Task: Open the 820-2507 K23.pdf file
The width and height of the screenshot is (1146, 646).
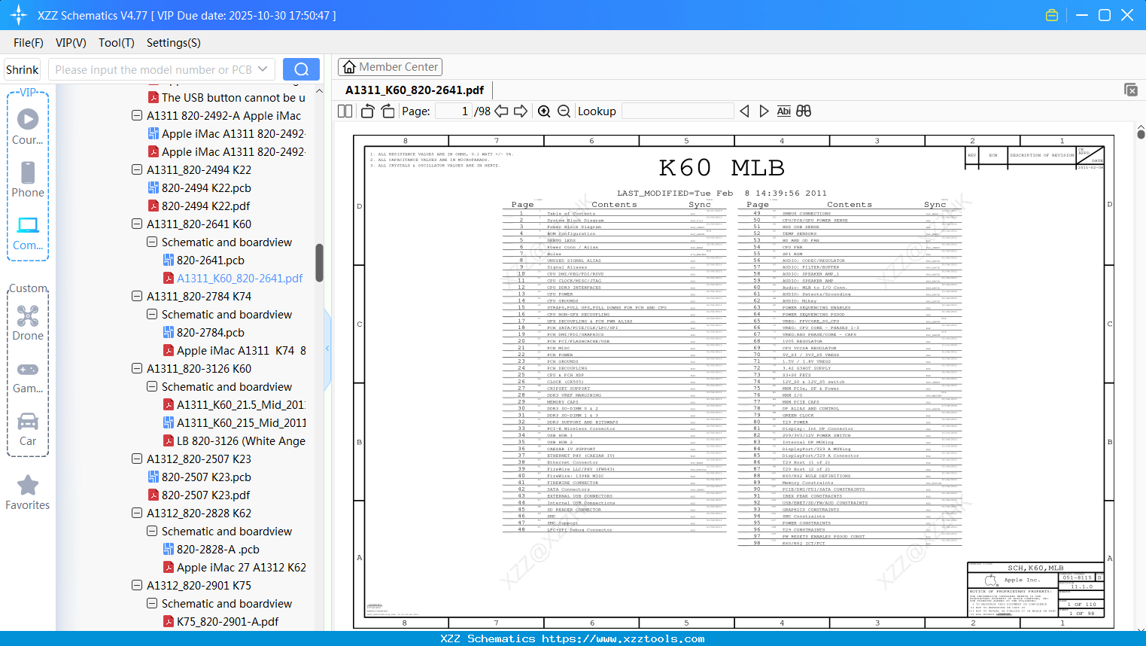Action: [x=199, y=495]
